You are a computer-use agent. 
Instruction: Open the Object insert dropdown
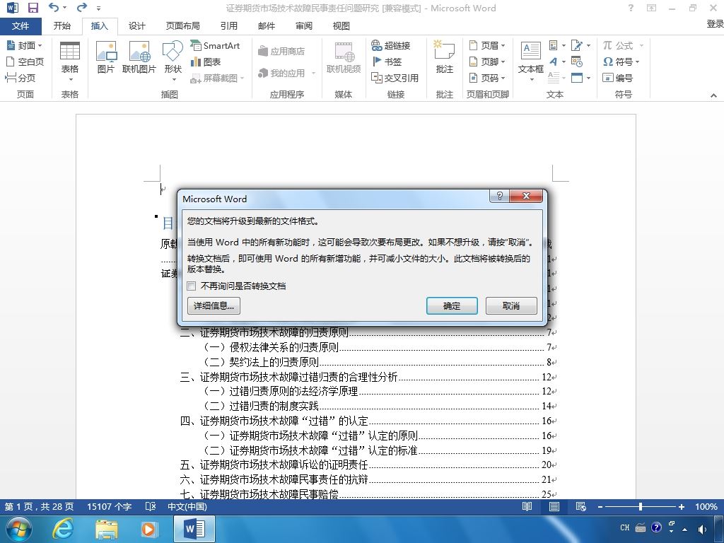coord(581,78)
